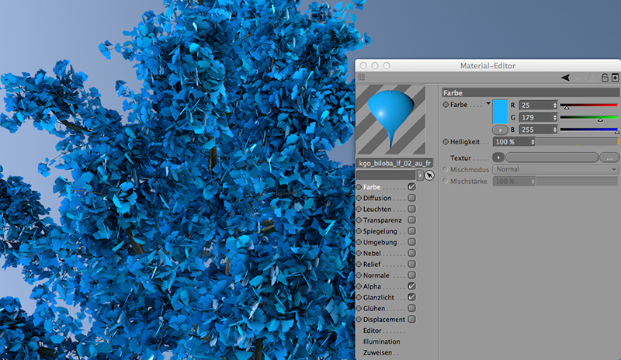Click the back arrow in Material-Editor toolbar

coord(566,78)
